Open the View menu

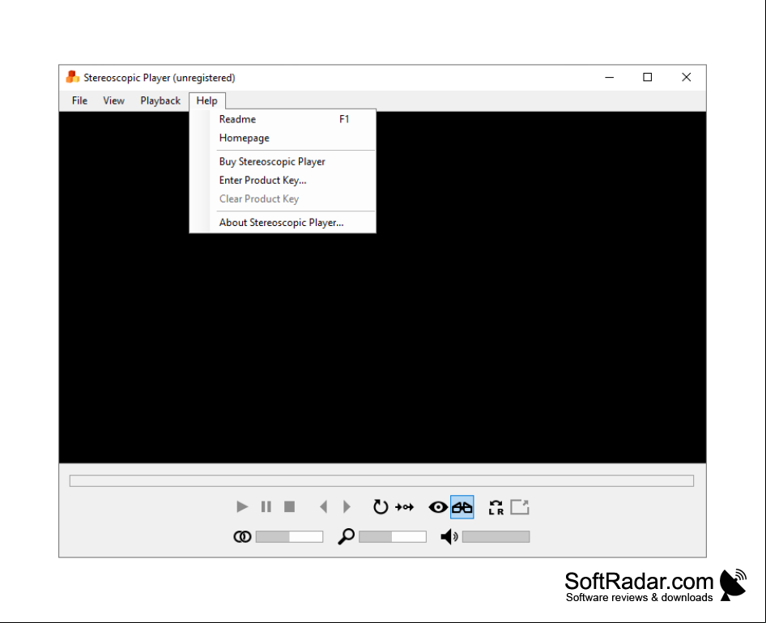click(114, 100)
